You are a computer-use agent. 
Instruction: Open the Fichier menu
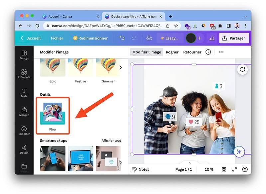(x=57, y=38)
